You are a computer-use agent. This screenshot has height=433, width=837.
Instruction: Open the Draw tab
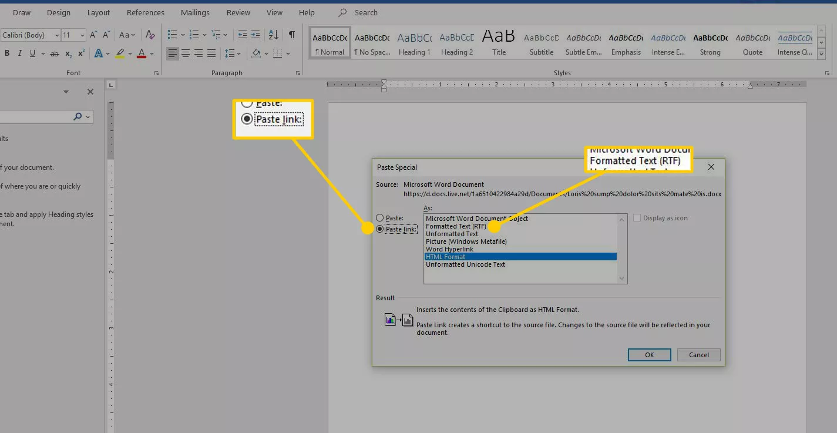pyautogui.click(x=22, y=12)
